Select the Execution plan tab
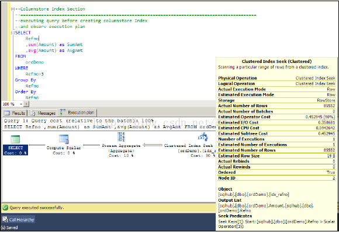Image resolution: width=339 pixels, height=232 pixels. [77, 113]
